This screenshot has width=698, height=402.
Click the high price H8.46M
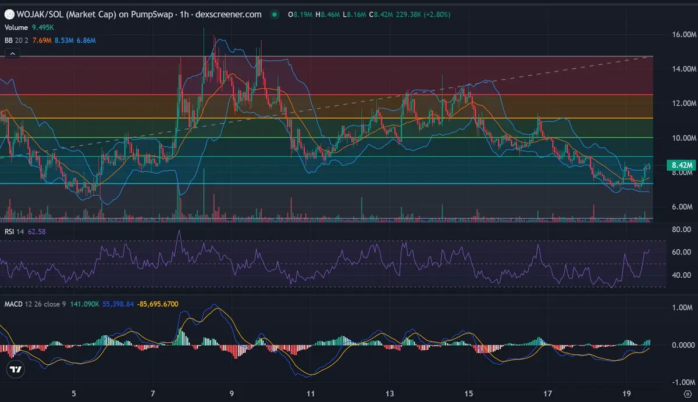tap(327, 14)
